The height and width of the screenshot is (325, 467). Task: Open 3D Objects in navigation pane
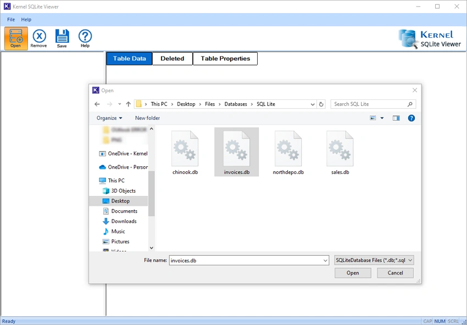point(119,191)
